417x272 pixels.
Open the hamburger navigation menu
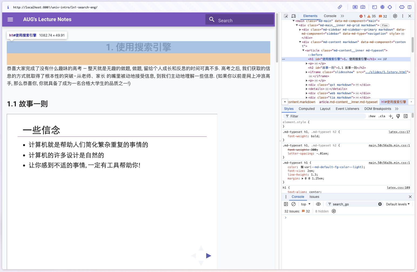click(10, 19)
